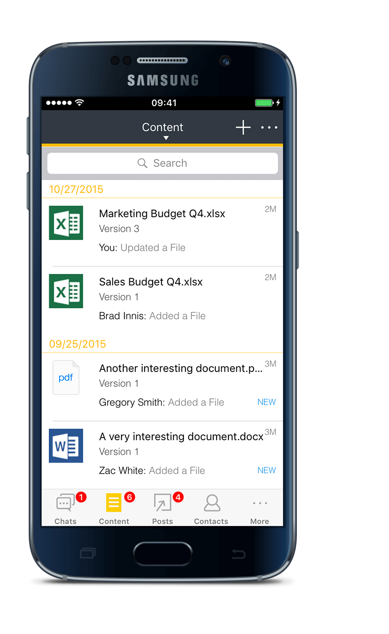Go to the Posts tab
Screen dimensions: 389x634
click(163, 508)
